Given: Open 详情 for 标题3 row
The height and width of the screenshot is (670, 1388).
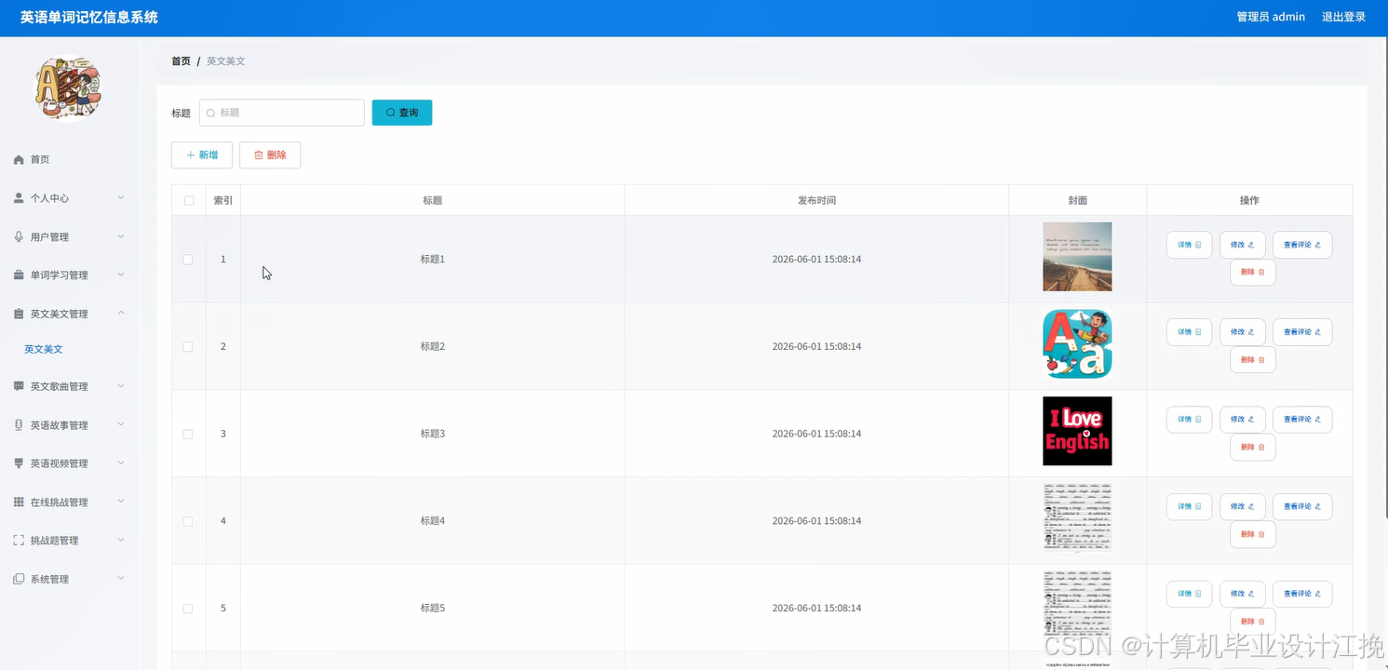Looking at the screenshot, I should (1189, 420).
